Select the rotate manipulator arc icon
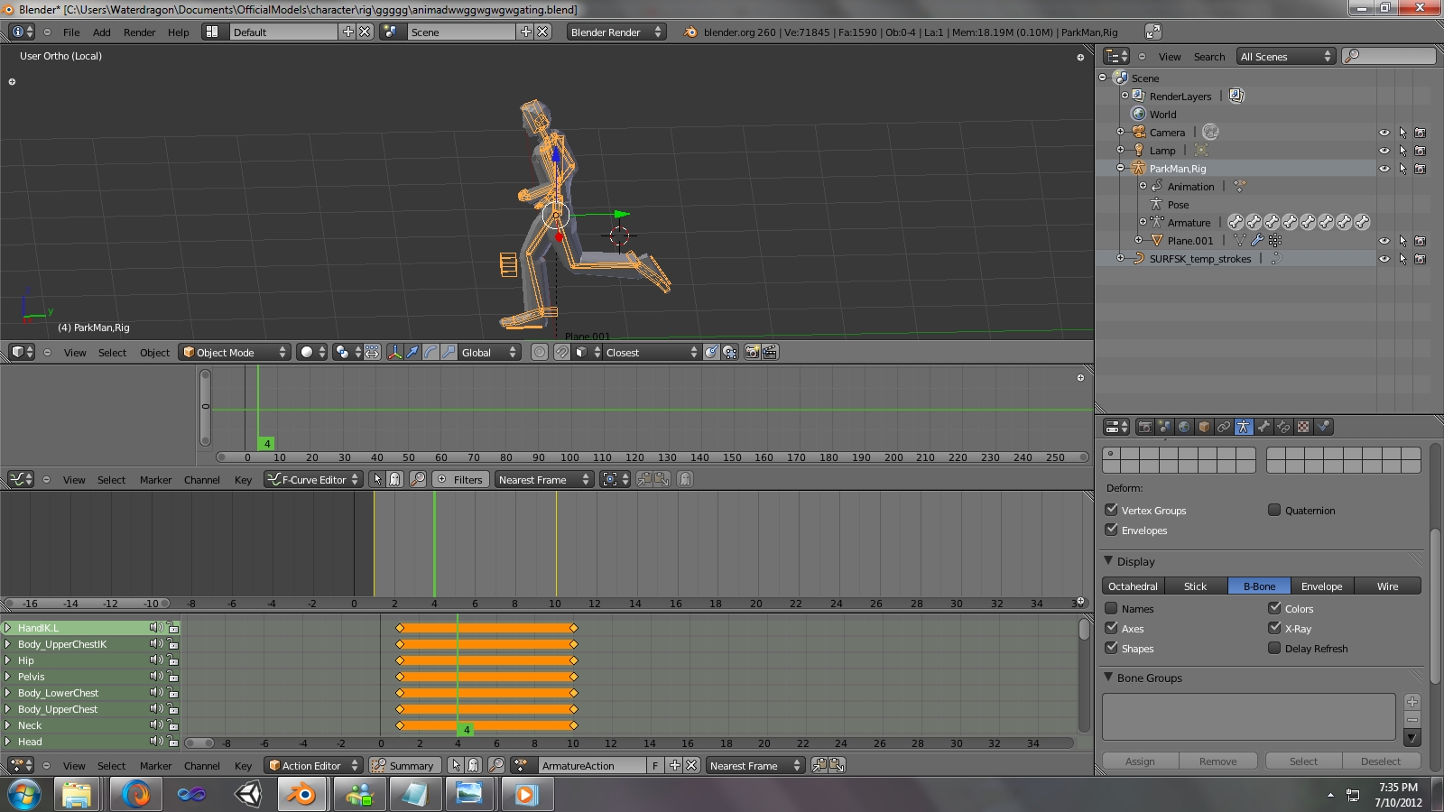Viewport: 1444px width, 812px height. [430, 352]
